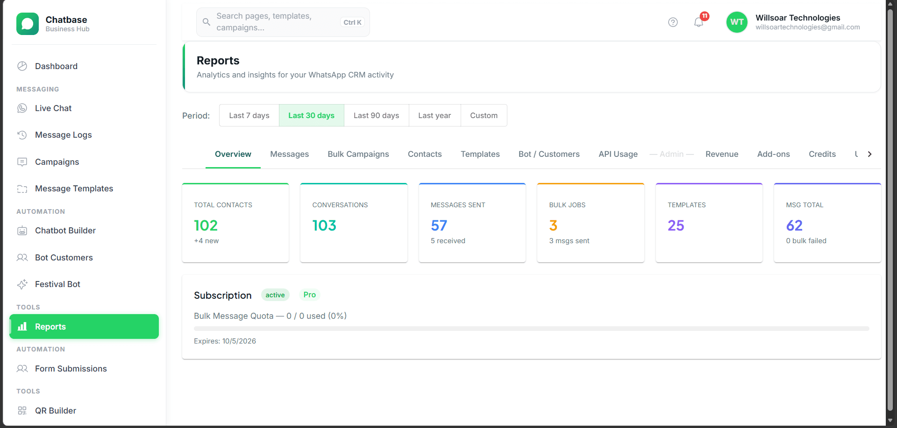Open the Templates tab
This screenshot has width=897, height=428.
[x=480, y=154]
